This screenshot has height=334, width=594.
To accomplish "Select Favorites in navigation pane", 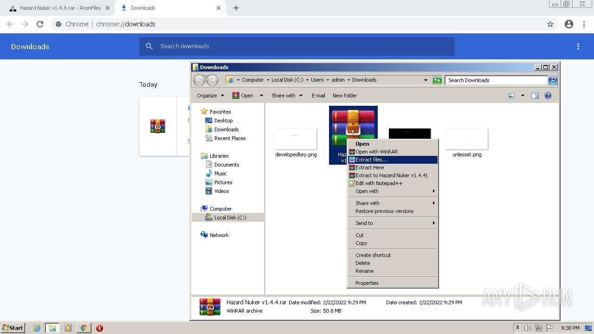I will pyautogui.click(x=220, y=112).
